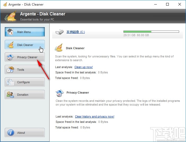This screenshot has height=142, width=186.
Task: Maximize the Argente window
Action: point(167,5)
